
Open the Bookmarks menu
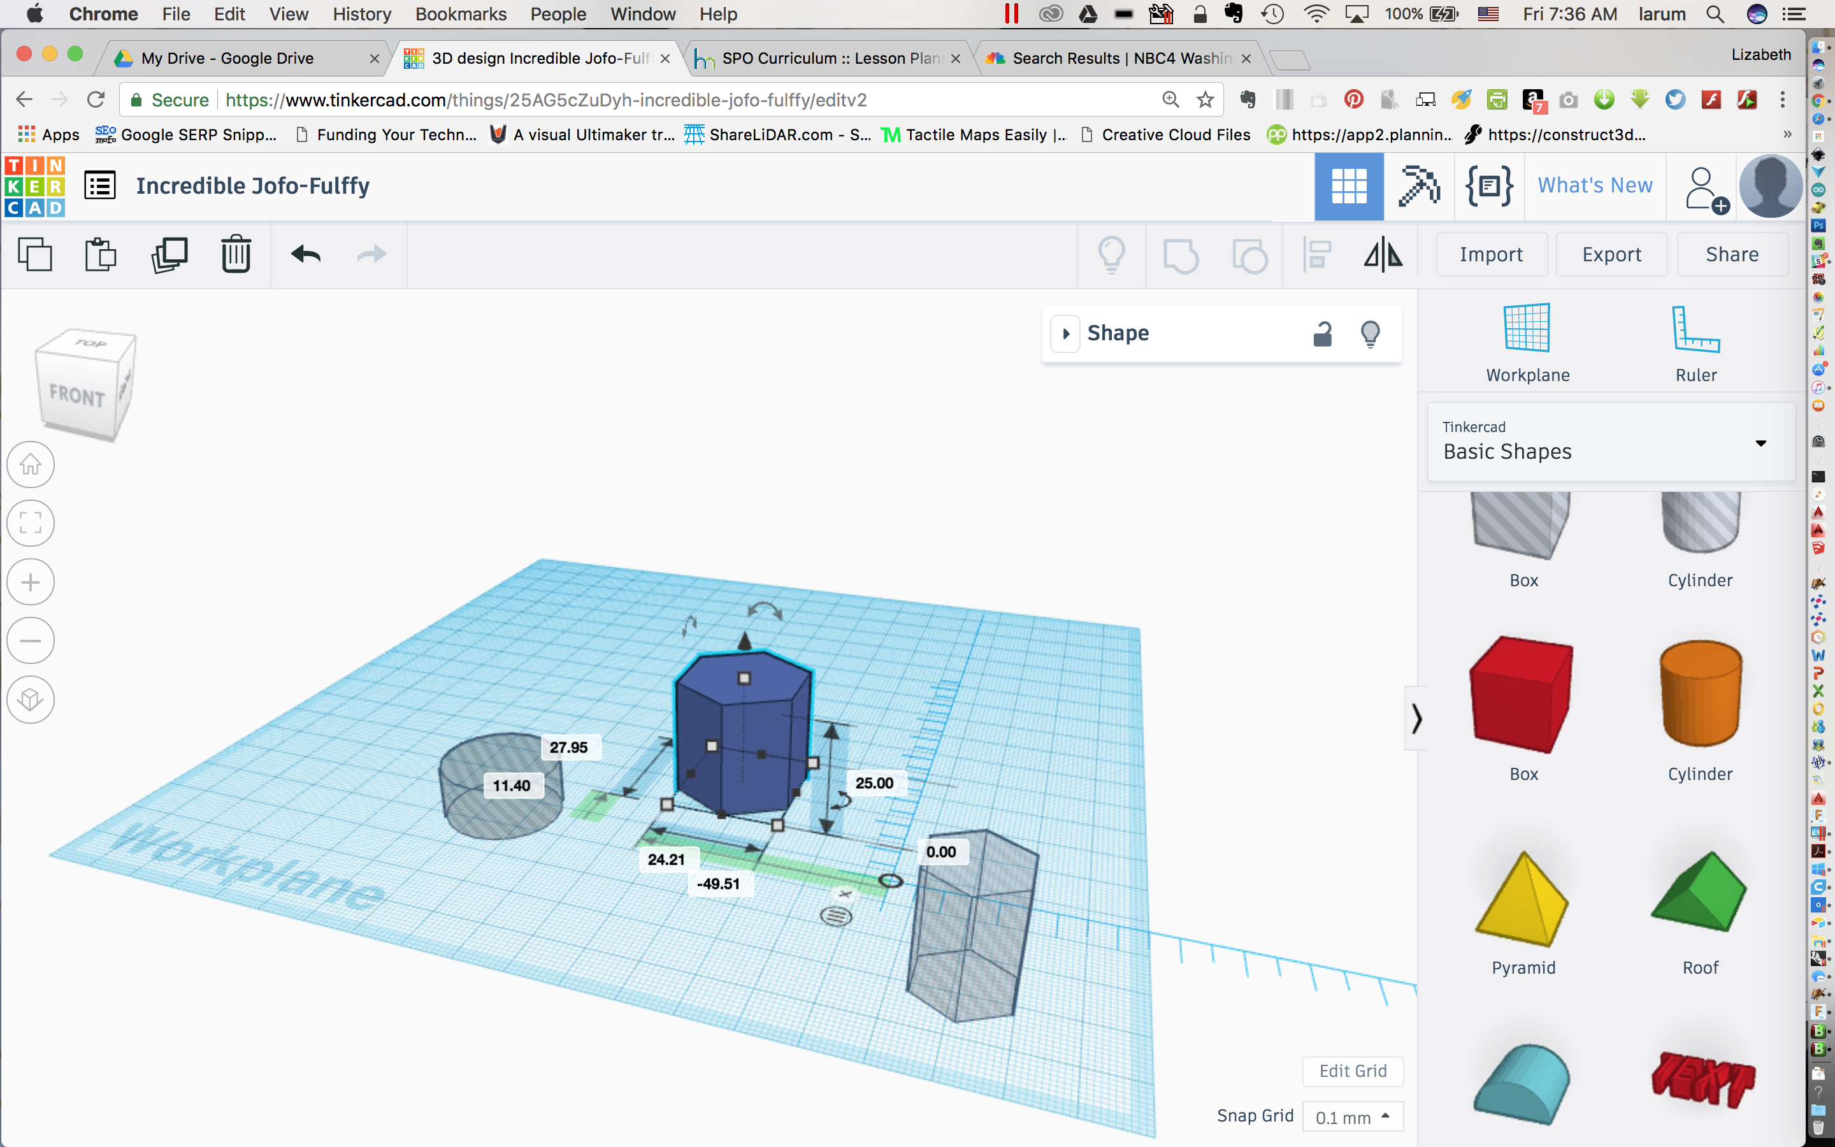click(x=461, y=13)
